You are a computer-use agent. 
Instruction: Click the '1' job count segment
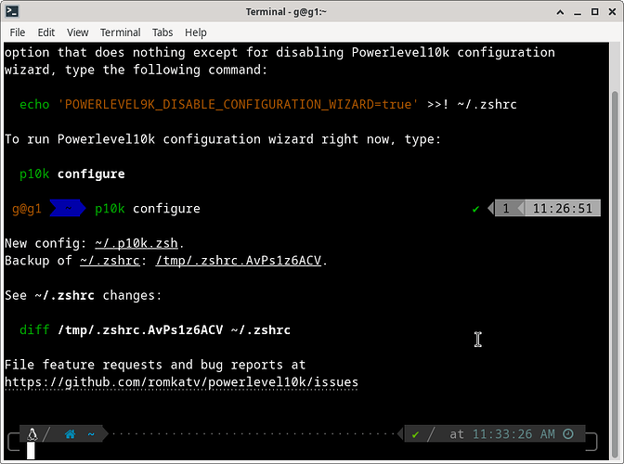pyautogui.click(x=506, y=208)
